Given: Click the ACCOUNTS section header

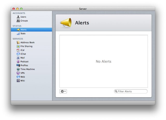Looking at the screenshot, I should (19, 13).
